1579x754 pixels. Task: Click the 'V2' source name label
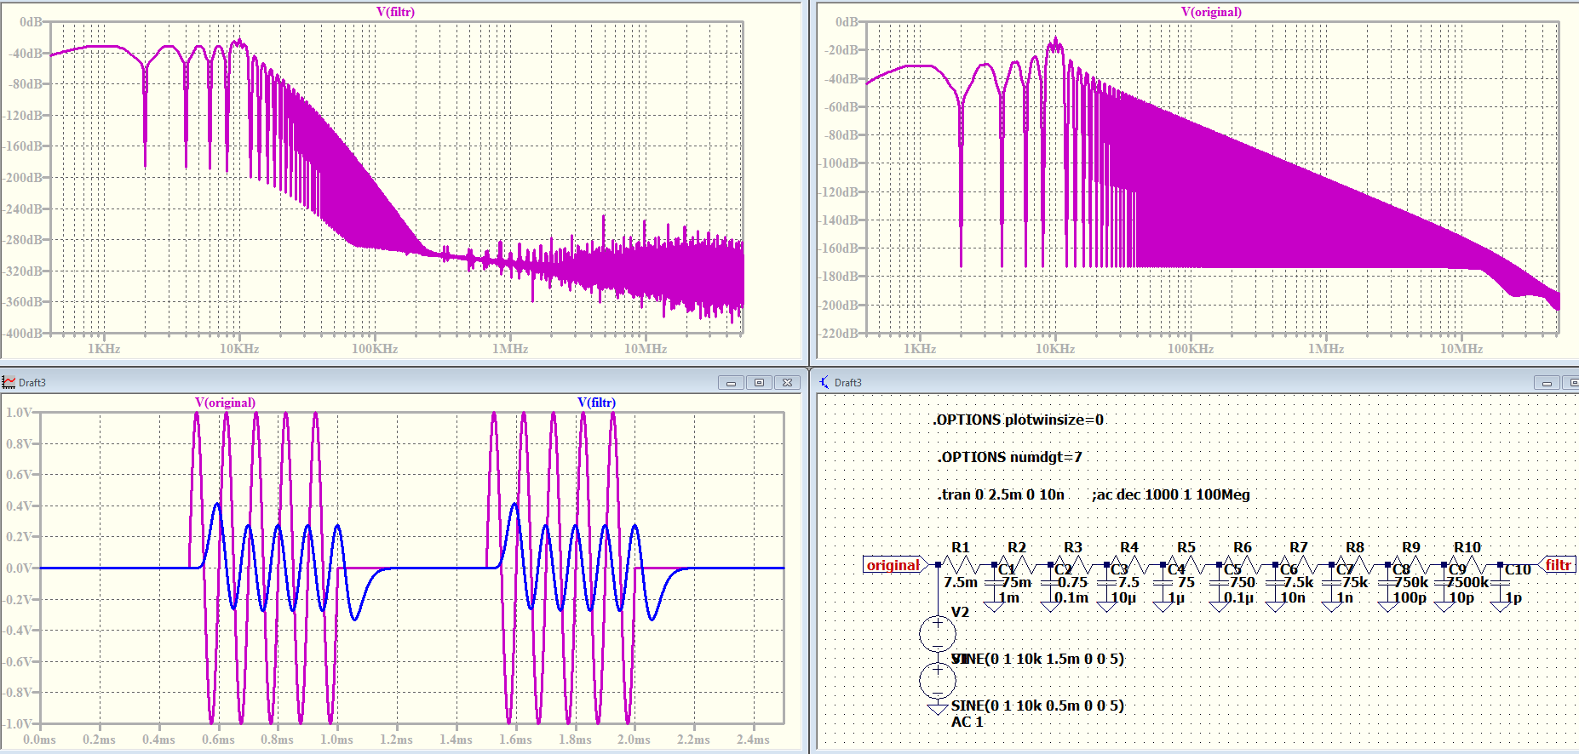[960, 612]
